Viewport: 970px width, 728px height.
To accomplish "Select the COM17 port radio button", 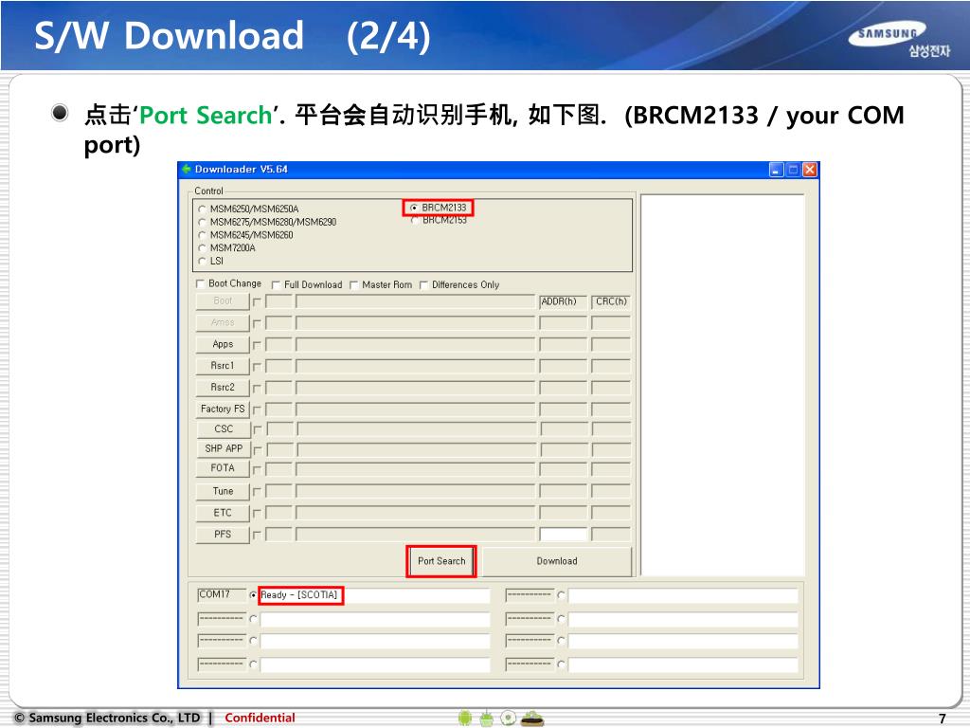I will pos(253,595).
